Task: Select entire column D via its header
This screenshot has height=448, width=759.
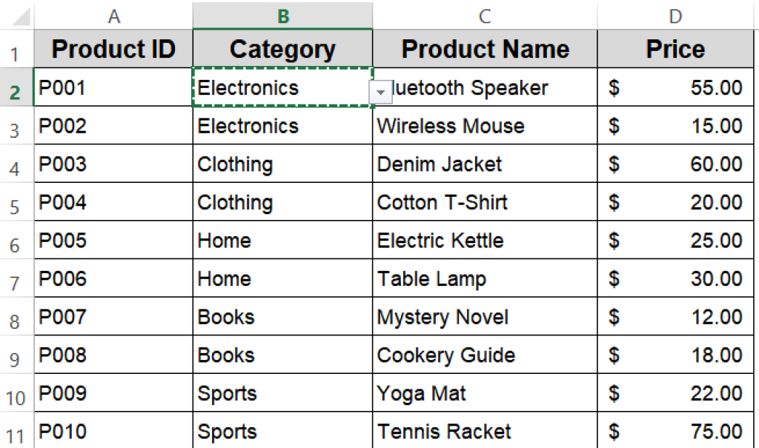Action: [x=675, y=16]
